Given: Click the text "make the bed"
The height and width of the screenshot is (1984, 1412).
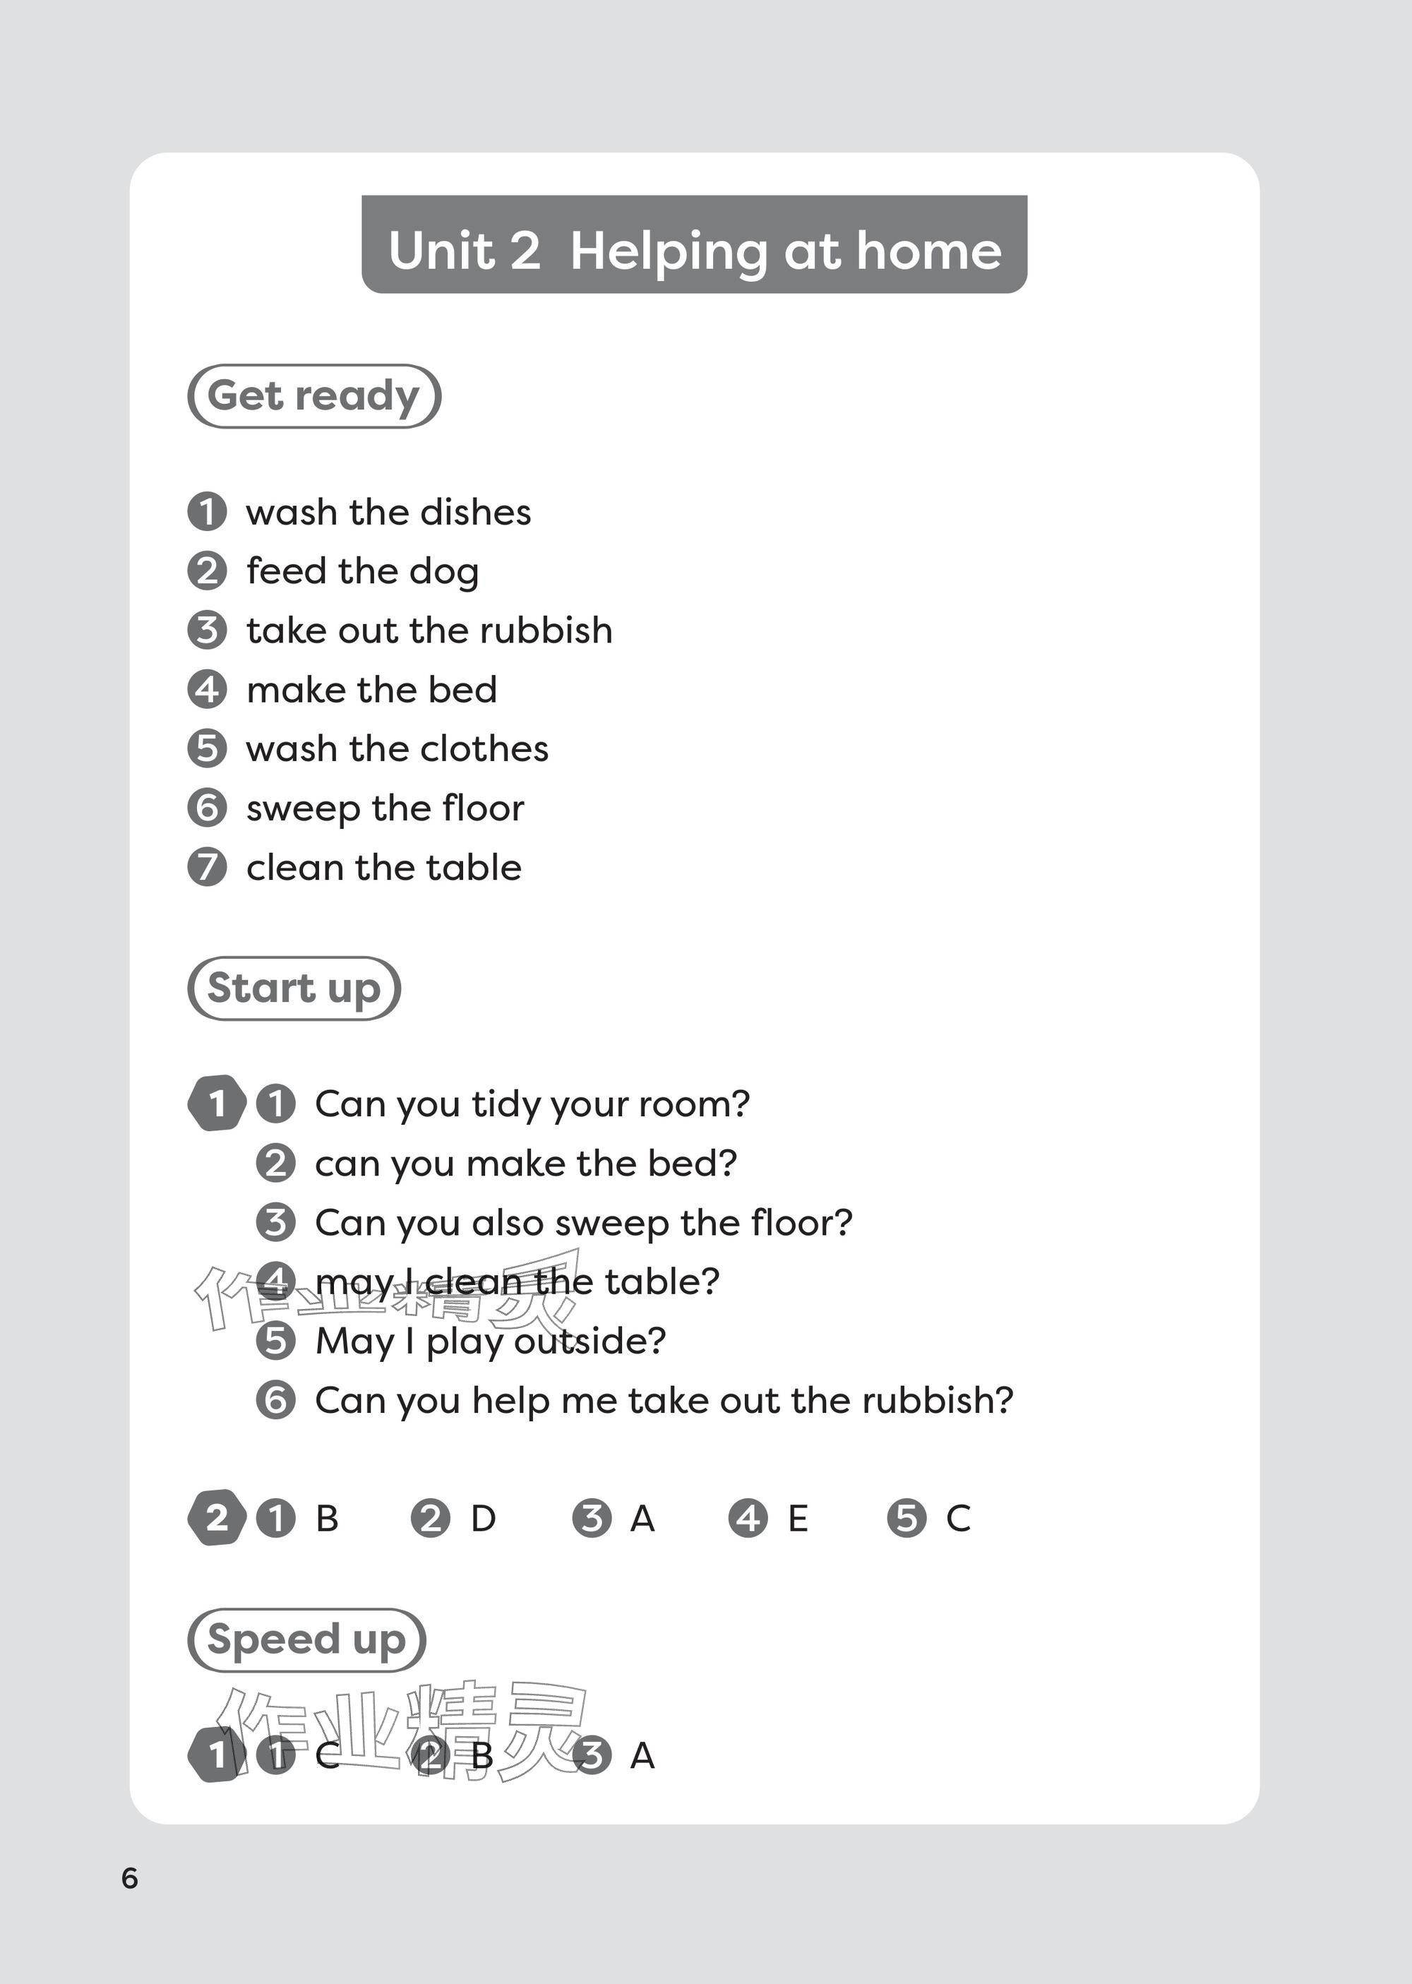Looking at the screenshot, I should [x=371, y=689].
